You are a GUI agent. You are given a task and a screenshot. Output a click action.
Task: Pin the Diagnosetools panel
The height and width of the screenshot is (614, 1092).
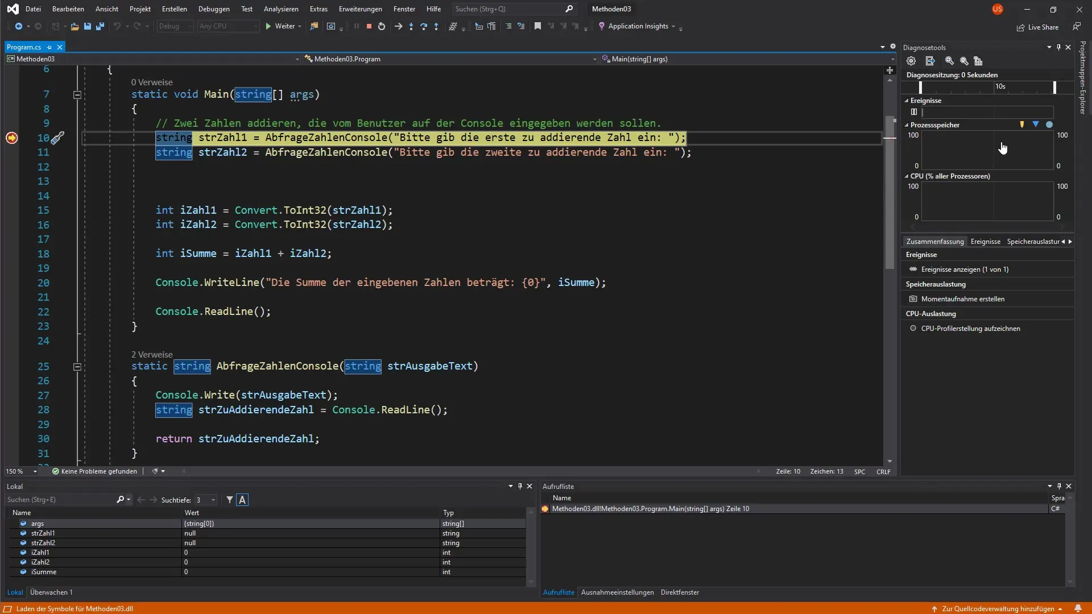coord(1058,47)
